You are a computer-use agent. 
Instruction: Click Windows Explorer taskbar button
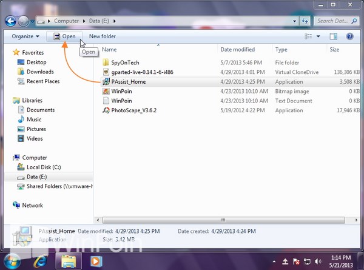click(69, 261)
